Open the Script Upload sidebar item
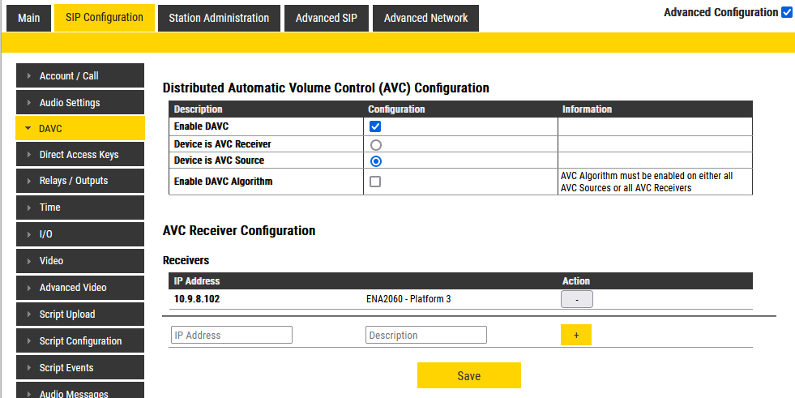Image resolution: width=795 pixels, height=398 pixels. point(79,315)
